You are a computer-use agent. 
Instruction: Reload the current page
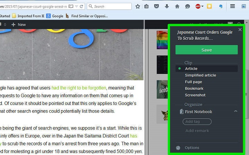[x=82, y=7]
